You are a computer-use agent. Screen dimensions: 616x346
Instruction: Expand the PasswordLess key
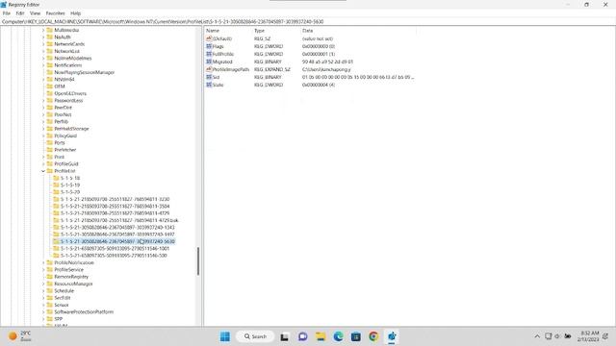(43, 101)
